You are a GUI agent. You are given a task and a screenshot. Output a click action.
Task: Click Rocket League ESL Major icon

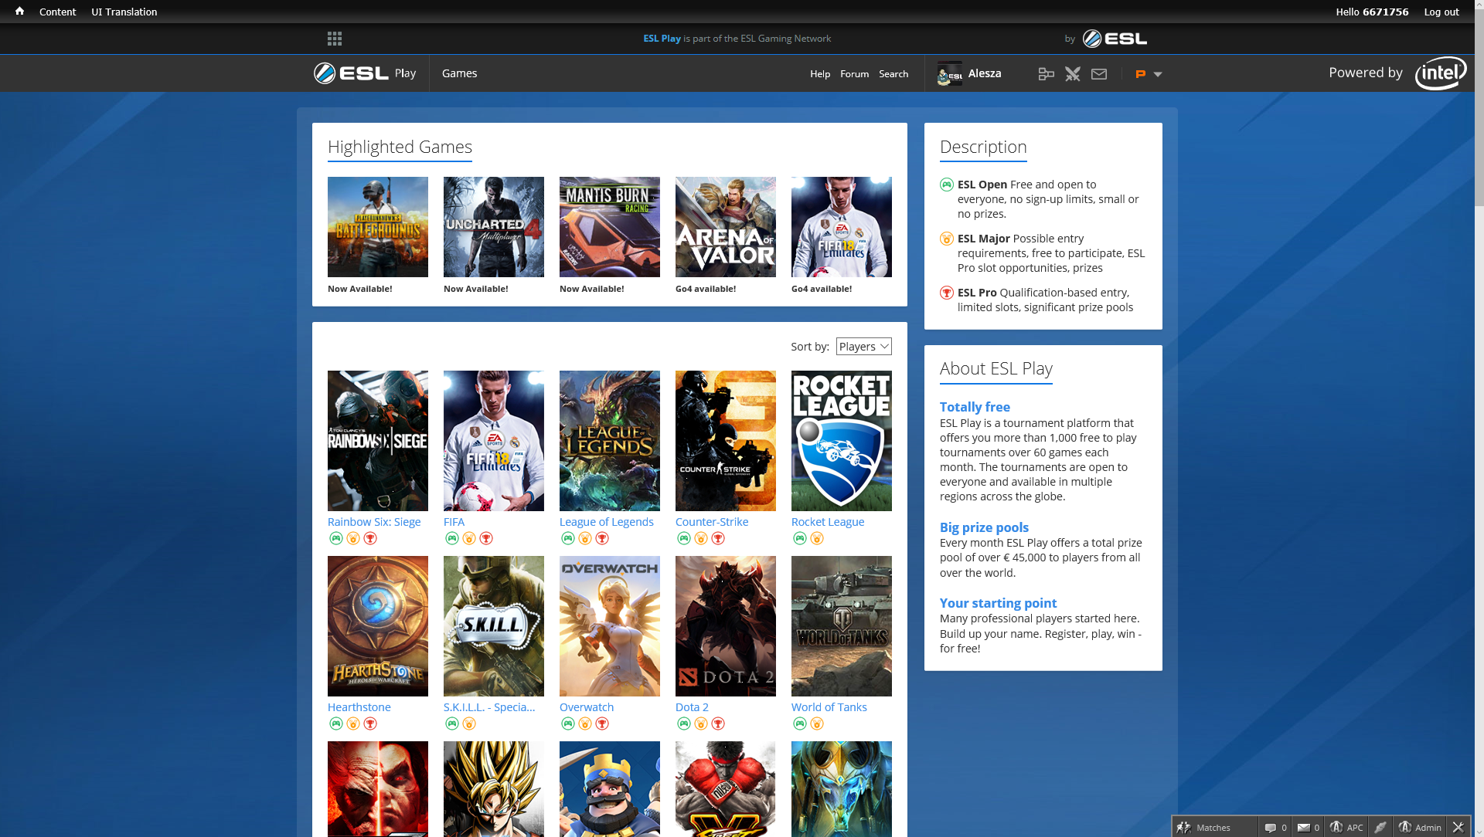click(x=817, y=538)
